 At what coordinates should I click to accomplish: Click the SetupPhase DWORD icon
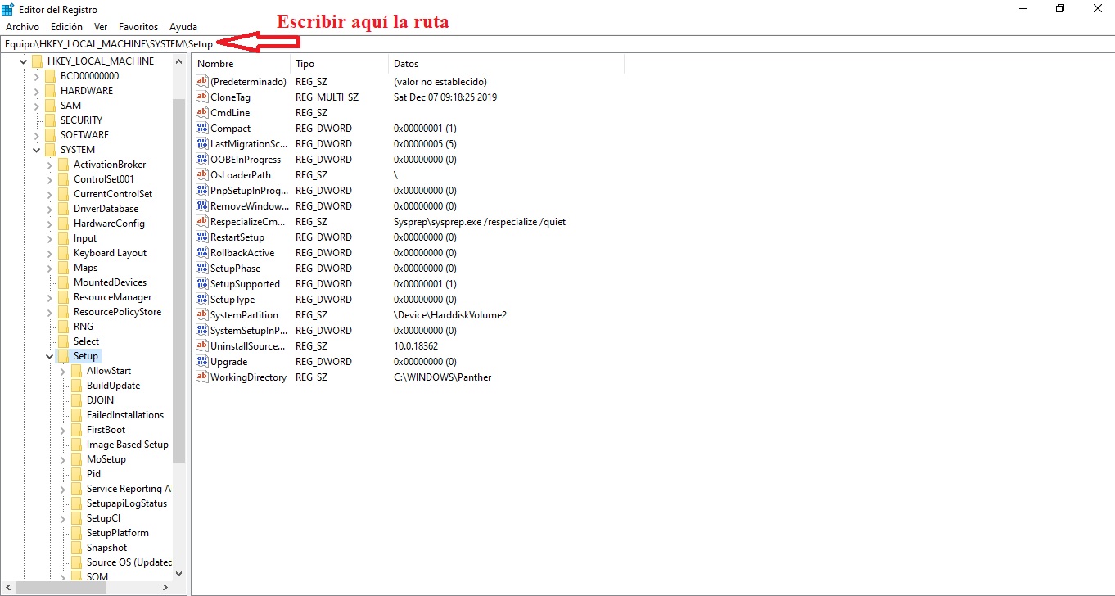click(202, 268)
